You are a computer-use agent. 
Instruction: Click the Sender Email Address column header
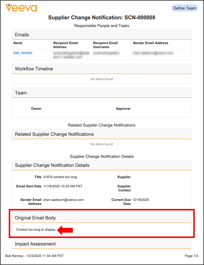(150, 43)
